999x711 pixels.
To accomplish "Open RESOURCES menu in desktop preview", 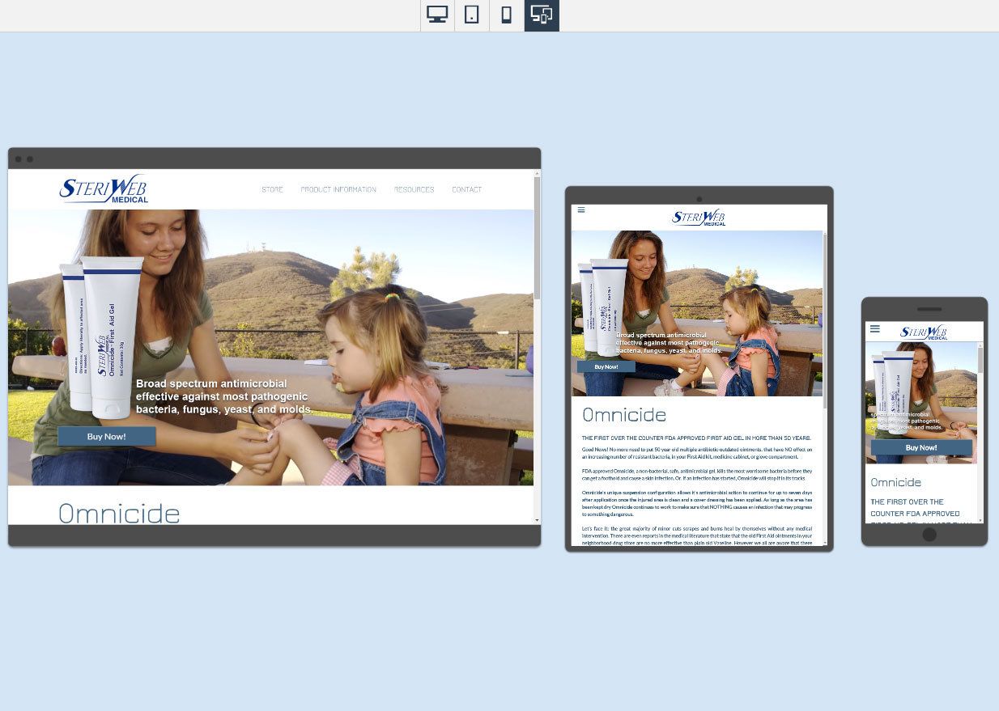I will coord(414,189).
